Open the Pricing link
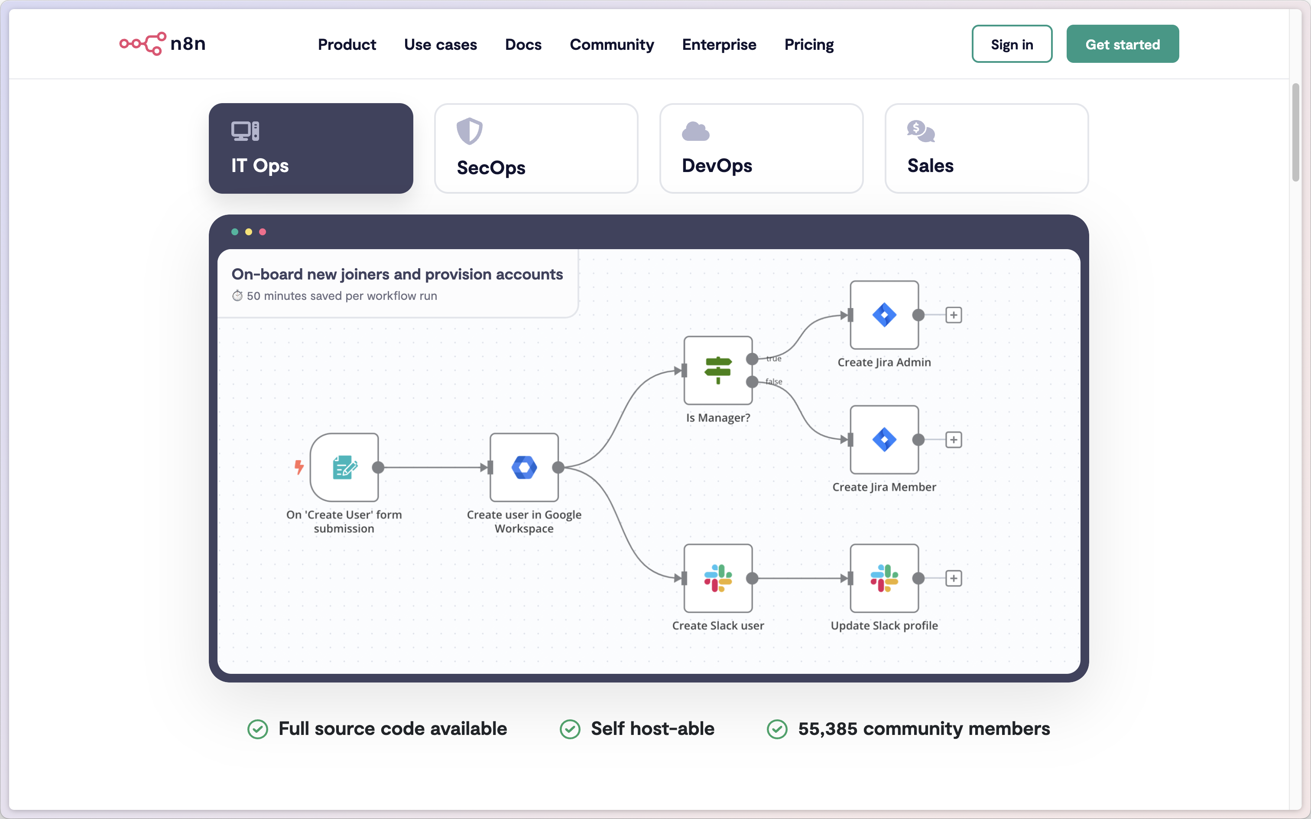 pyautogui.click(x=808, y=44)
